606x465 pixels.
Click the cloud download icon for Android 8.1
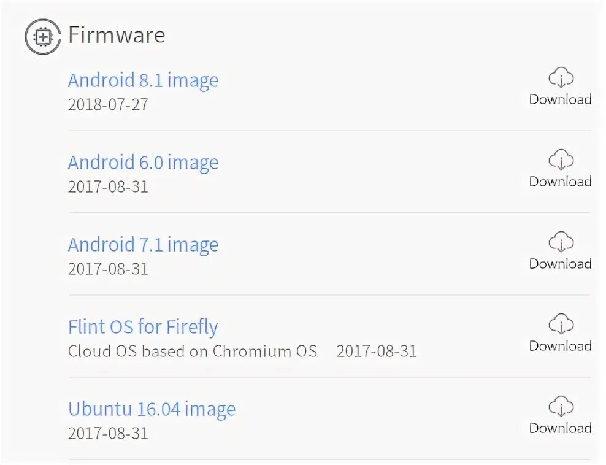pyautogui.click(x=561, y=78)
